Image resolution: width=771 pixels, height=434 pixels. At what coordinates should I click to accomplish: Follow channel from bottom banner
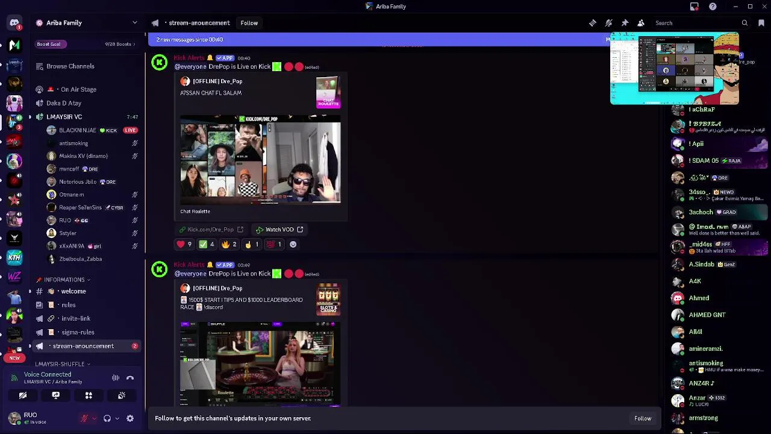(643, 418)
